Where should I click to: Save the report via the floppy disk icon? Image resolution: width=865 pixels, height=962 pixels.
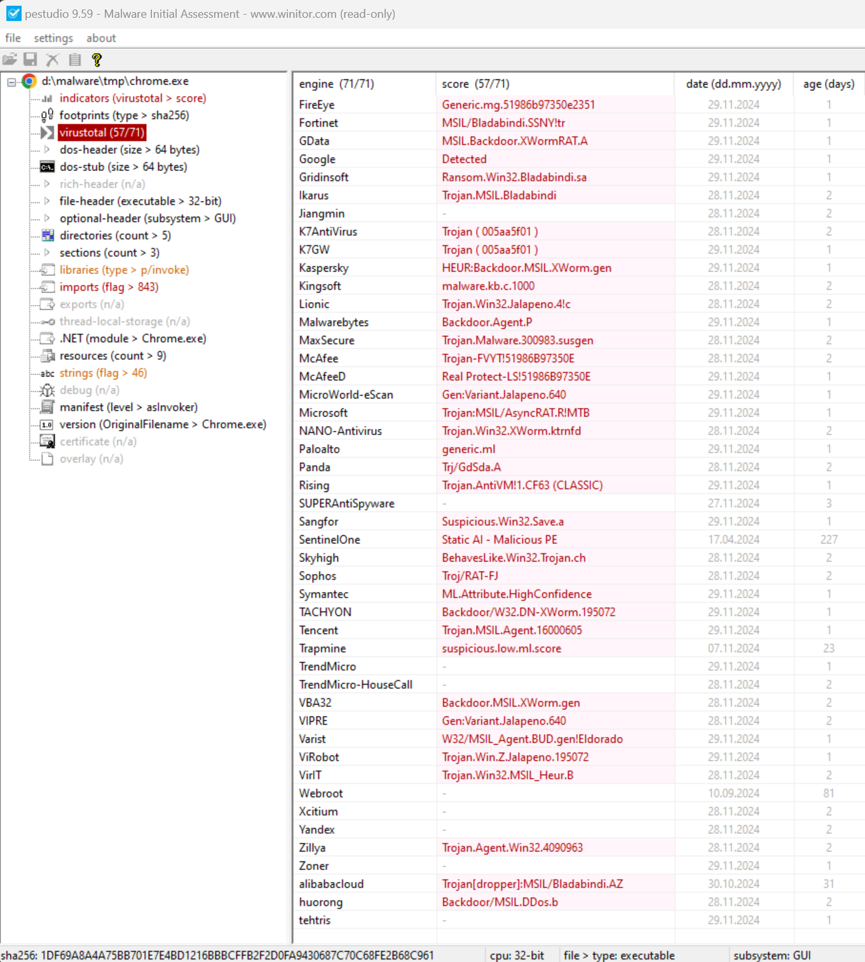click(31, 59)
